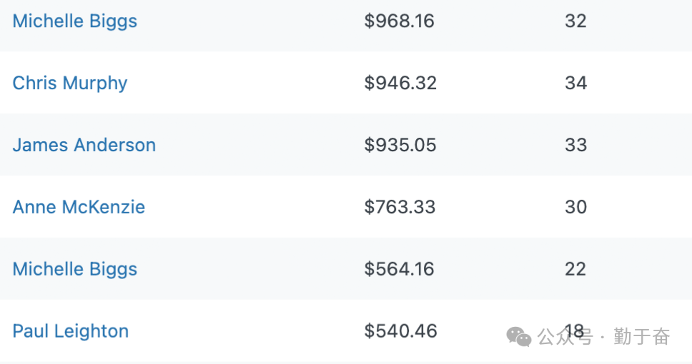Select the count 34 in Chris Murphy's row
The width and height of the screenshot is (692, 364).
575,83
